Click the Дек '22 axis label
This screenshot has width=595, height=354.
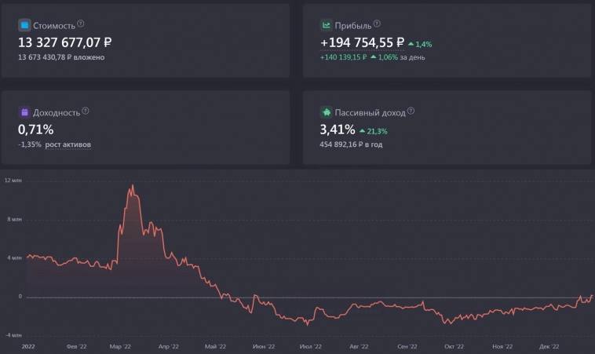[549, 346]
